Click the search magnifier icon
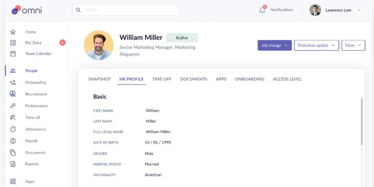 point(78,10)
